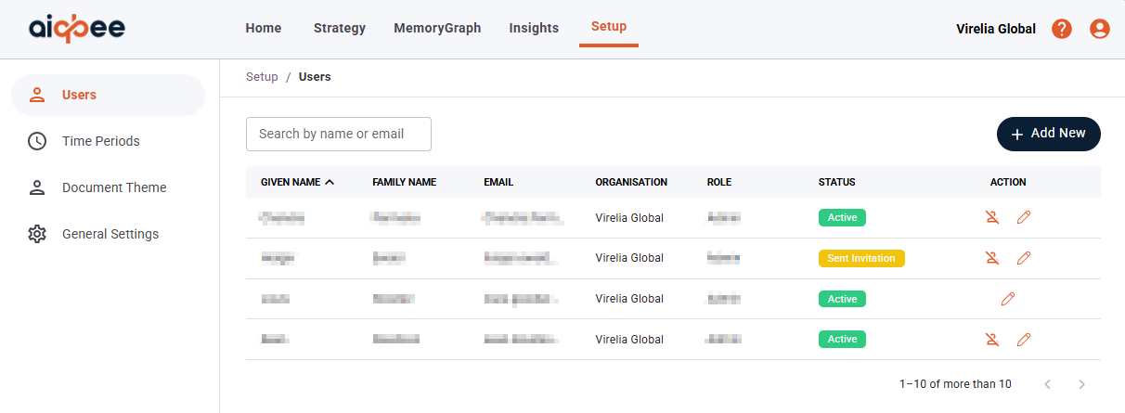1125x413 pixels.
Task: Edit the user in the last row
Action: [1024, 340]
